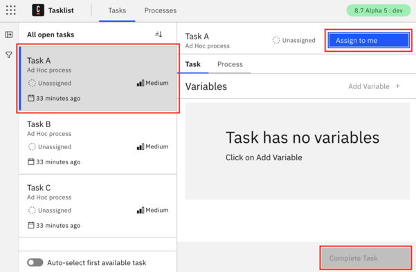The height and width of the screenshot is (272, 416).
Task: Click Task C's unassigned circle icon
Action: click(32, 211)
